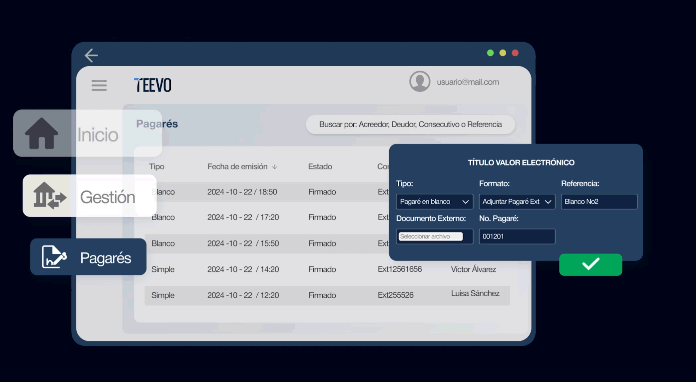Confirm with the green checkmark button
The image size is (696, 382).
click(590, 264)
